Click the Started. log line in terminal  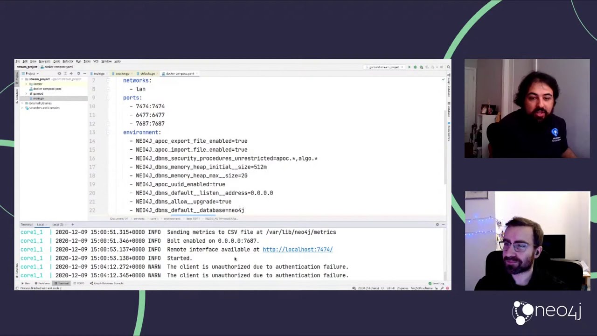[x=179, y=258]
